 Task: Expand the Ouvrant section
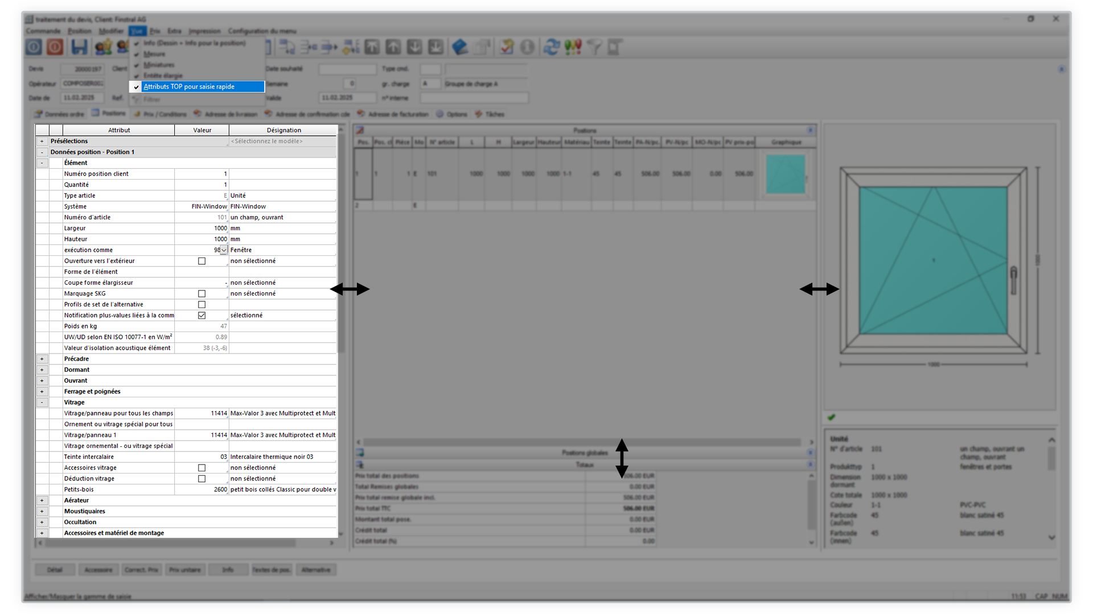[42, 380]
